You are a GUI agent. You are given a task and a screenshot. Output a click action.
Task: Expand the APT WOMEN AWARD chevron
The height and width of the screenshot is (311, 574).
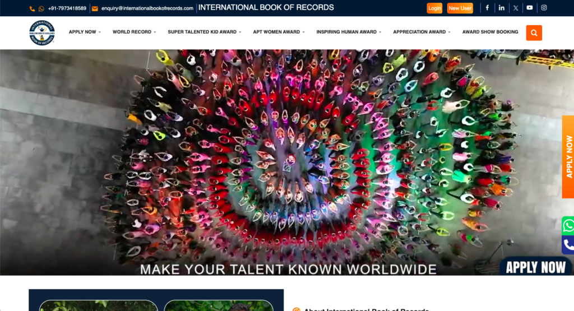coord(303,32)
